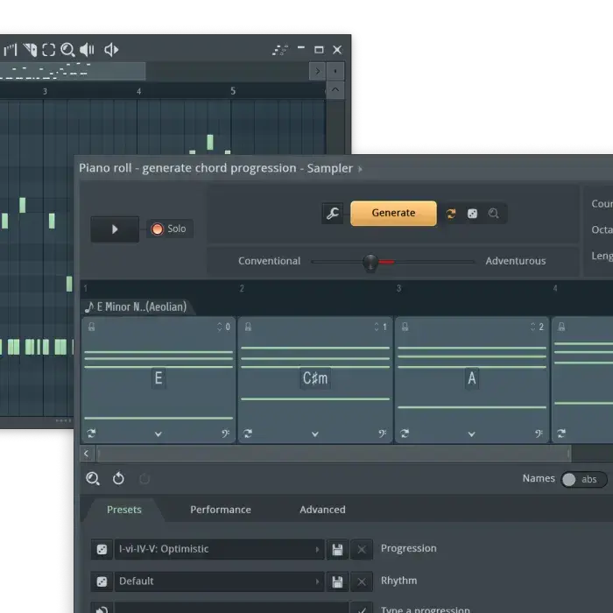
Task: Select the marquee select tool in Piano roll
Action: click(49, 50)
